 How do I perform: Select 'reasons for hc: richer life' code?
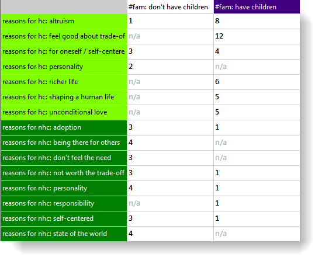point(64,82)
